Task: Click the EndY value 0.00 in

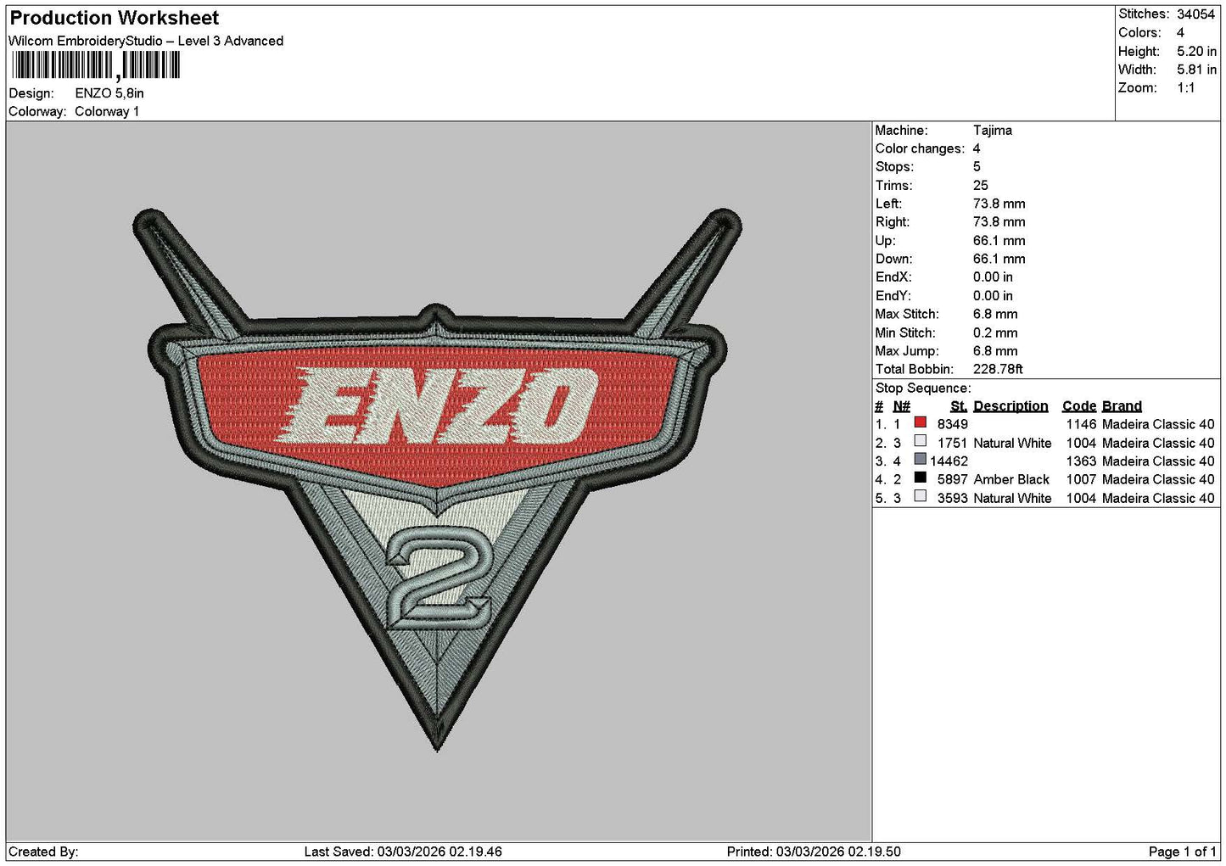Action: [993, 296]
